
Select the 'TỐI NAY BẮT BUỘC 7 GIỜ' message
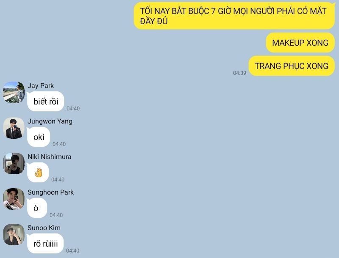(x=234, y=16)
